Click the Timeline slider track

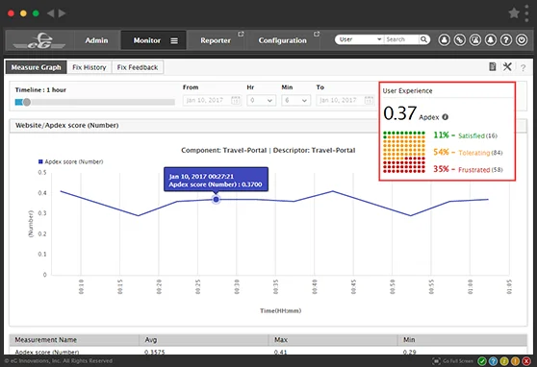pos(95,102)
